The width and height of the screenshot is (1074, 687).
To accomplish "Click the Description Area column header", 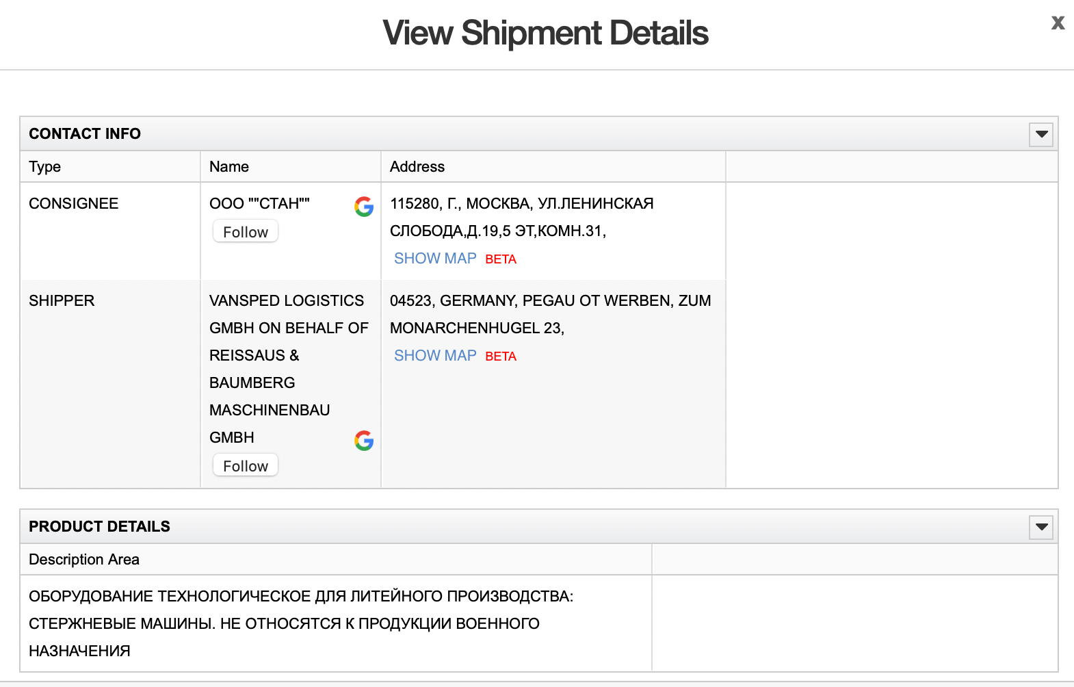I will (x=84, y=560).
